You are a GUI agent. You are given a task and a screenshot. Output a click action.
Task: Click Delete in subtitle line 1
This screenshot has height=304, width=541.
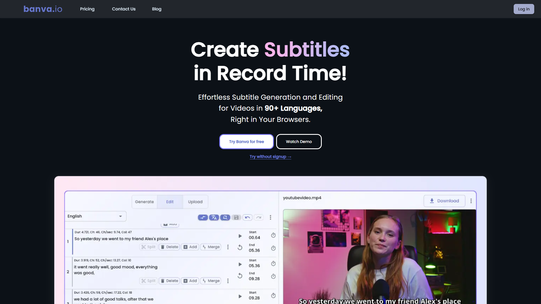pyautogui.click(x=169, y=247)
